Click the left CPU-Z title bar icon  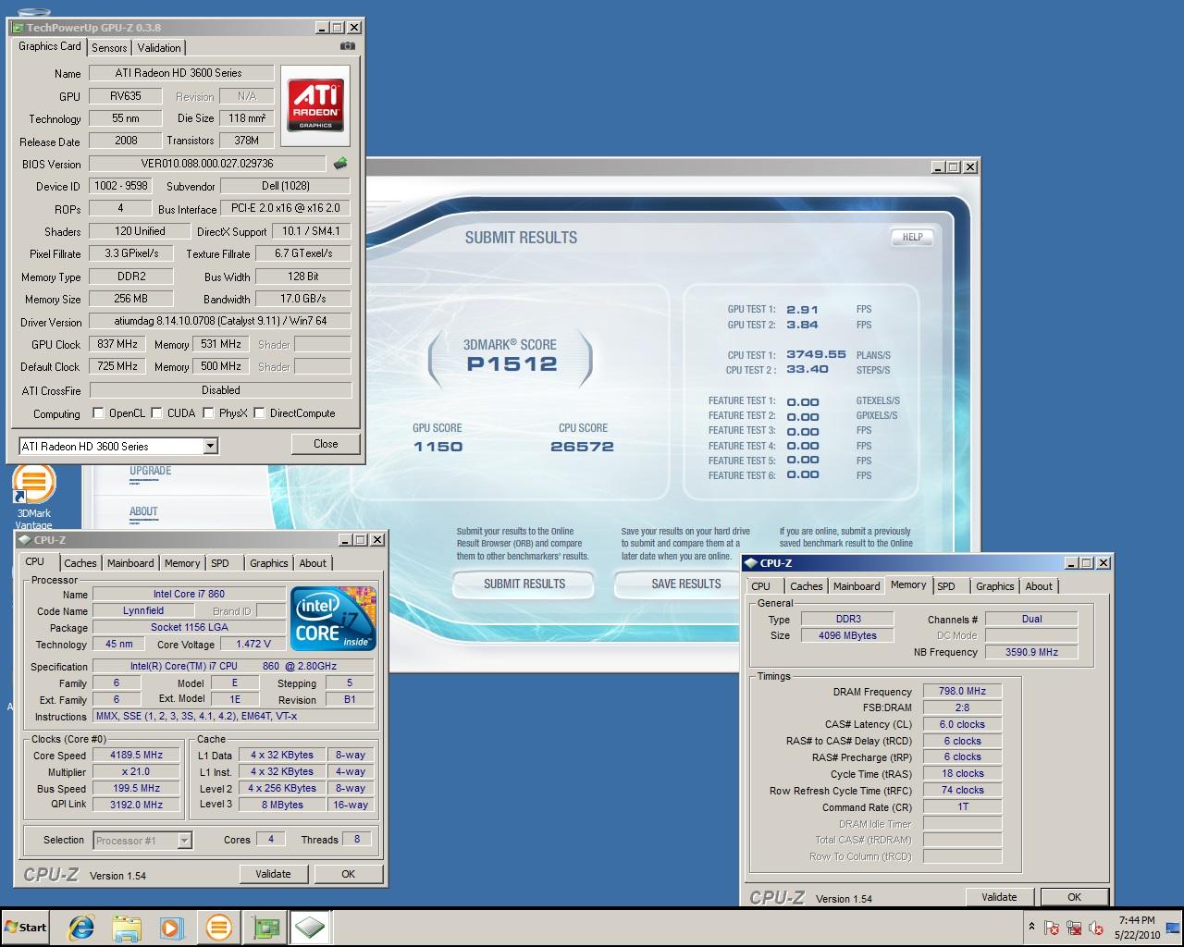click(x=24, y=540)
